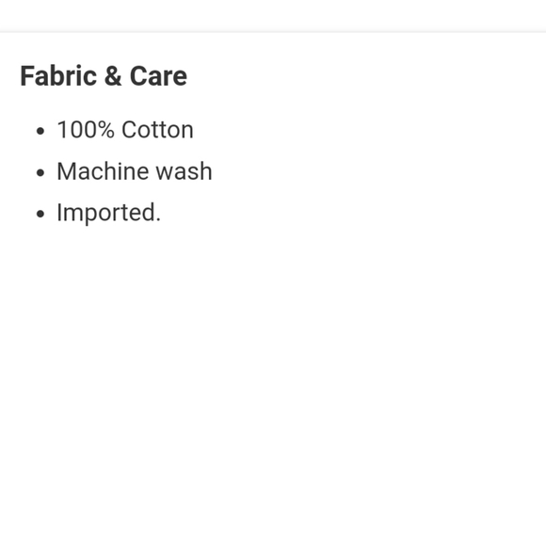
Task: Click the bullet before Machine wash
Action: tap(40, 172)
